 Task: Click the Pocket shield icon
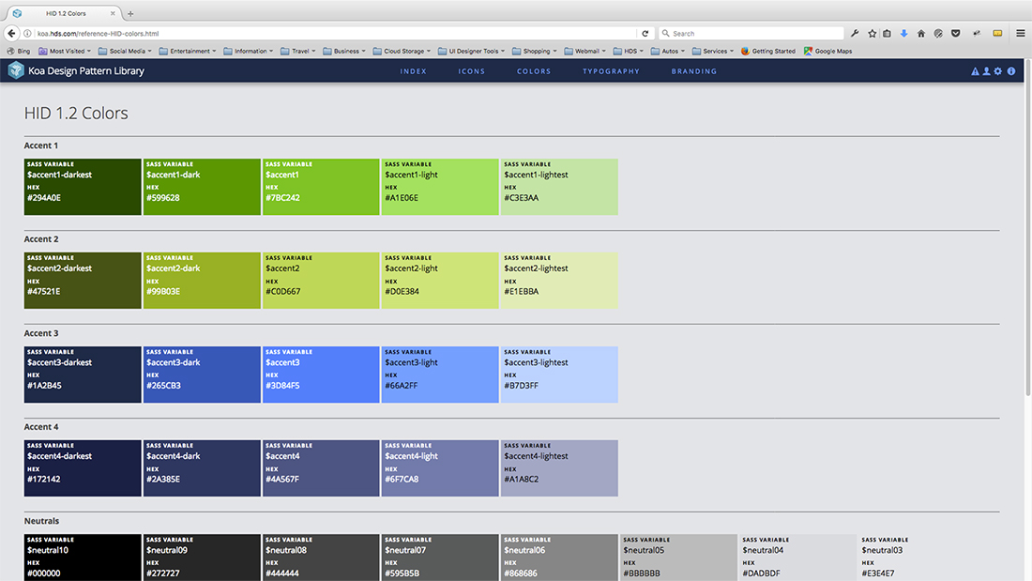click(x=956, y=33)
